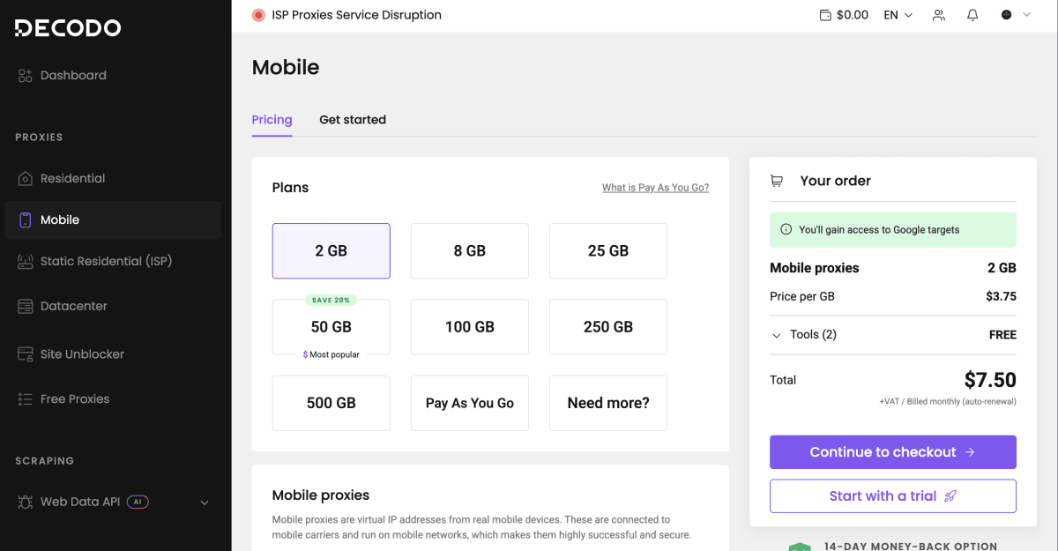The image size is (1058, 551).
Task: Click the Decodo logo
Action: click(x=68, y=28)
